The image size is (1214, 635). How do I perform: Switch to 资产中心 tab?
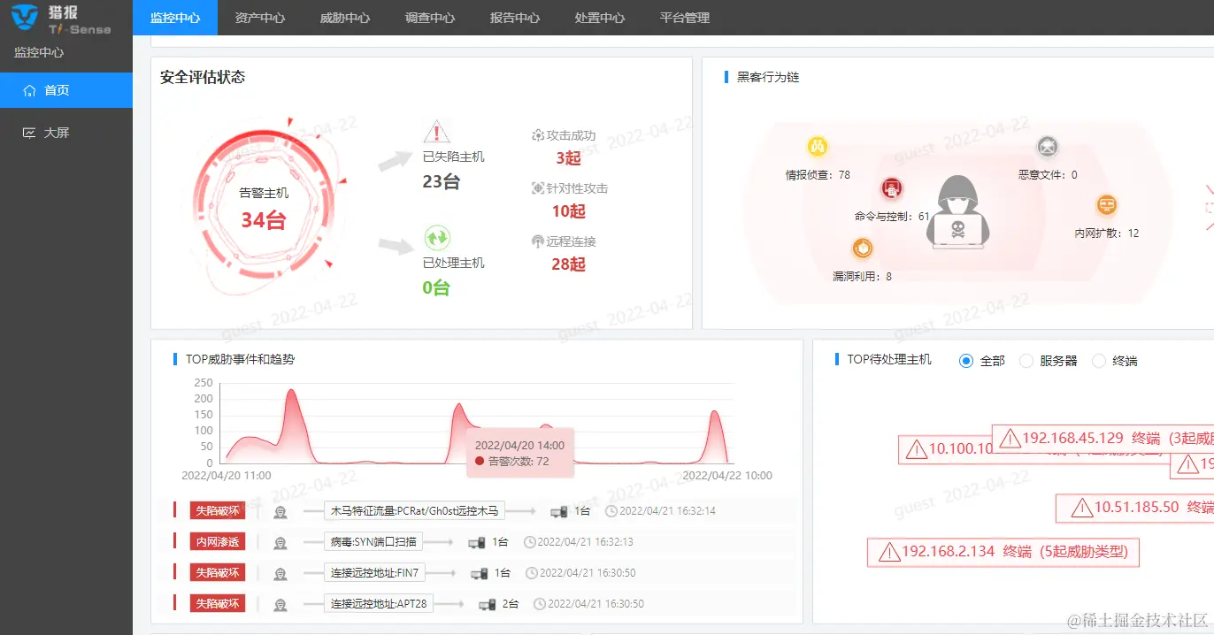[x=260, y=18]
